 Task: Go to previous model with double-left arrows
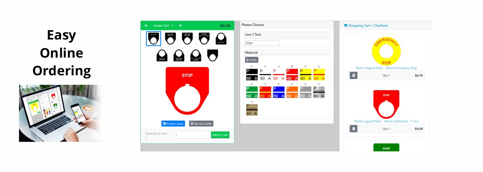[146, 26]
